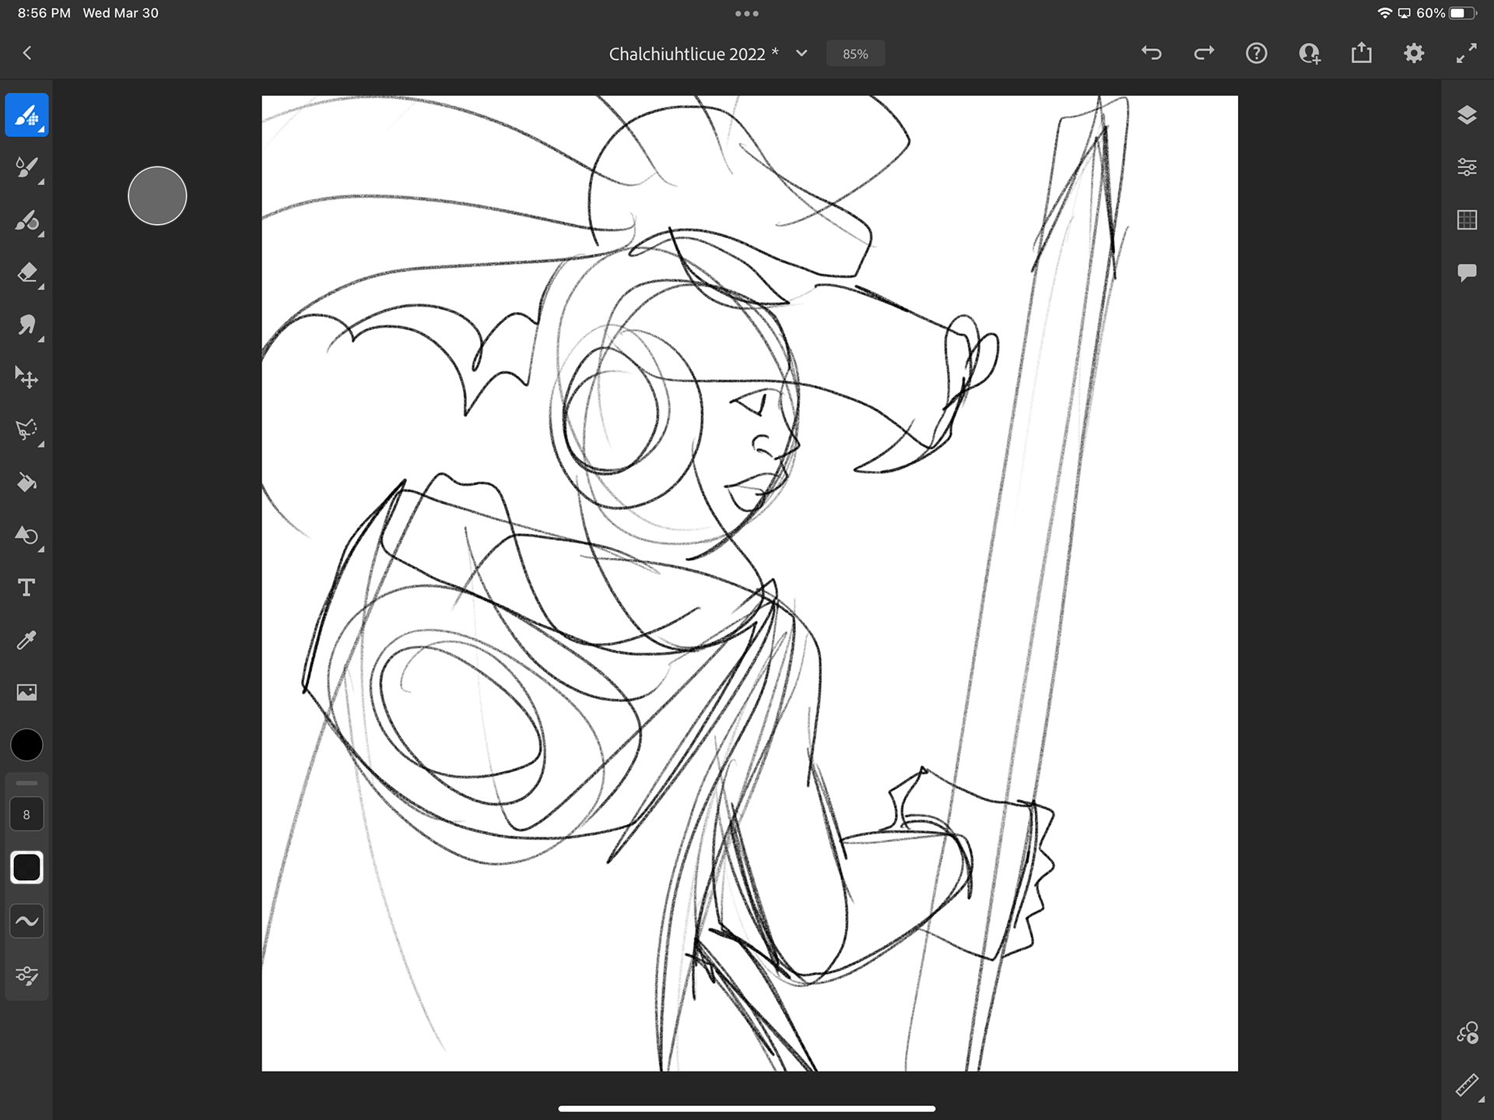Screen dimensions: 1494x1120
Task: Tap the iPad multitasking three dots
Action: tap(746, 13)
